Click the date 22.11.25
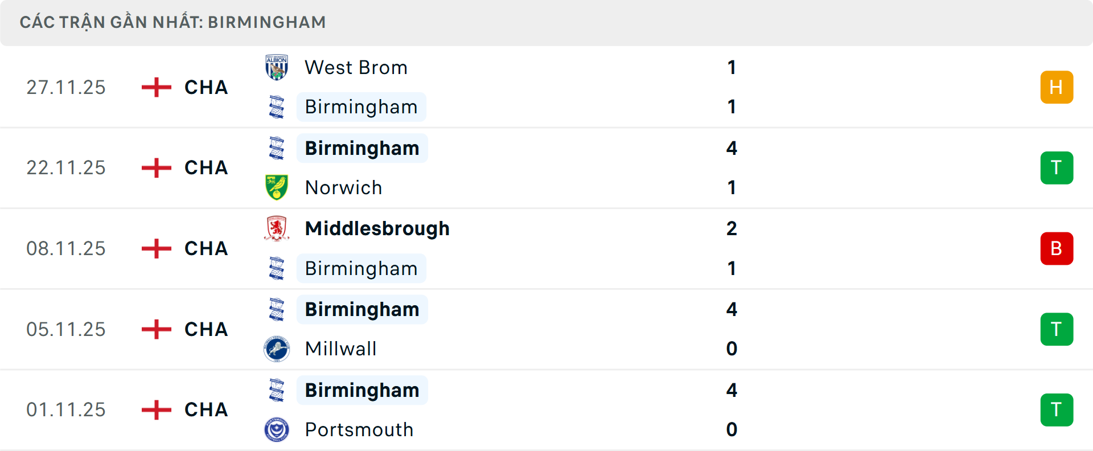Image resolution: width=1093 pixels, height=451 pixels. click(x=66, y=167)
